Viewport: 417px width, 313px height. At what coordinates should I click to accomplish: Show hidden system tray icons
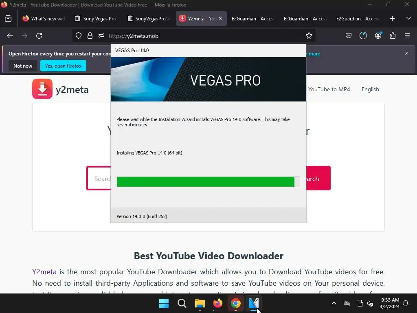coord(334,303)
